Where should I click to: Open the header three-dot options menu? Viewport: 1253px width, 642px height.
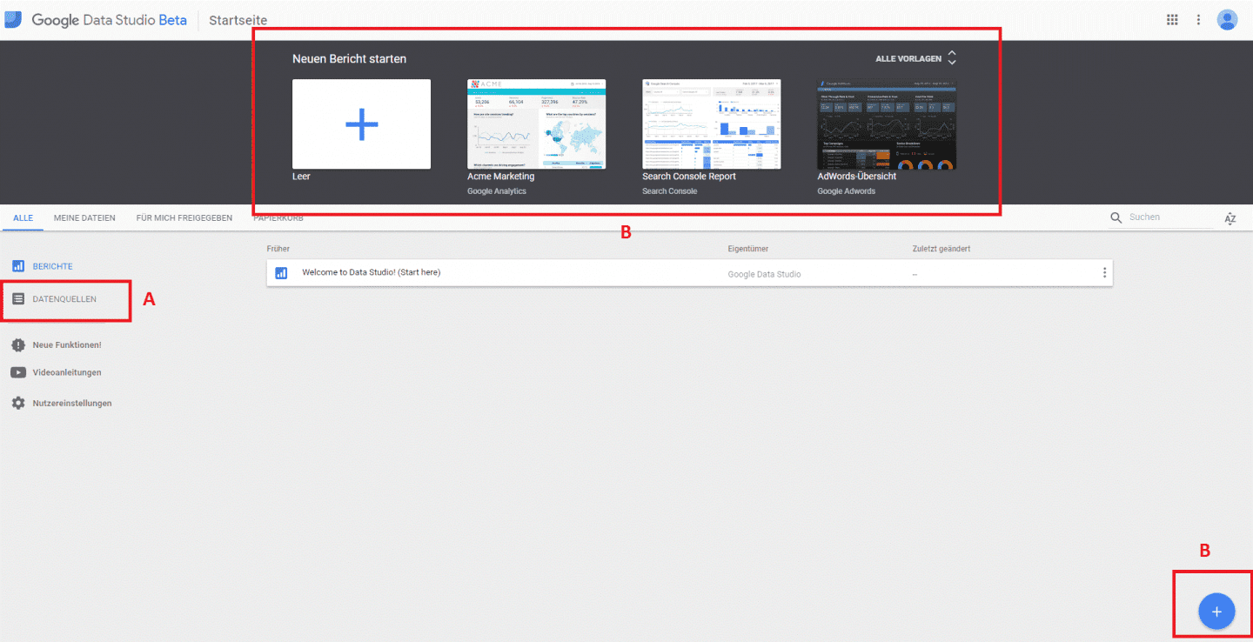click(x=1198, y=20)
